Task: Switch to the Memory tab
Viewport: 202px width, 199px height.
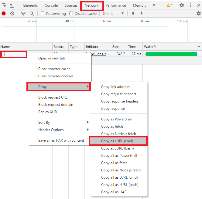Action: (x=139, y=5)
